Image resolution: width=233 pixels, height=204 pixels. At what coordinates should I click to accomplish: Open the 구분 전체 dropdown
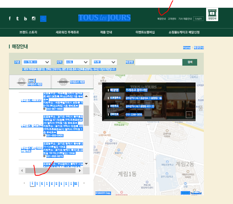coord(36,62)
